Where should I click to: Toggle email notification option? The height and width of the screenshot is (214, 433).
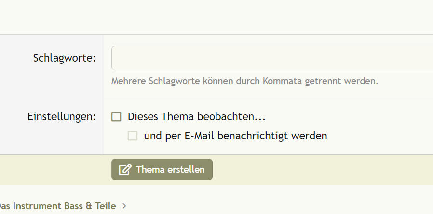[x=133, y=136]
